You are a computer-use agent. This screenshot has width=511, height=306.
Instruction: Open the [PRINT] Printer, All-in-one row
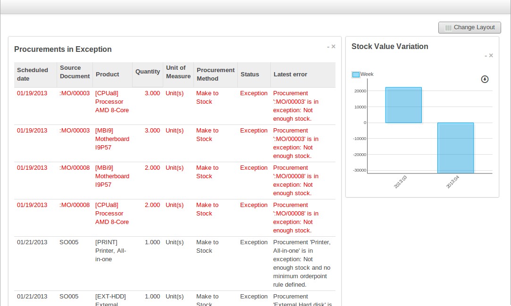175,264
